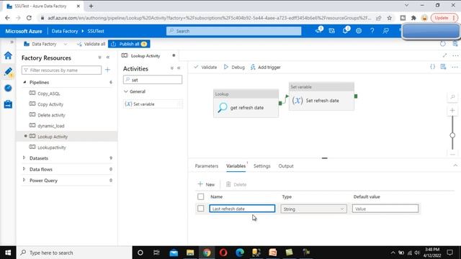This screenshot has width=461, height=259.
Task: Open the Manage toolbox icon in sidebar
Action: [x=8, y=104]
